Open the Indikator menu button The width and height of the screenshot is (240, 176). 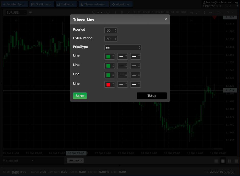[66, 4]
